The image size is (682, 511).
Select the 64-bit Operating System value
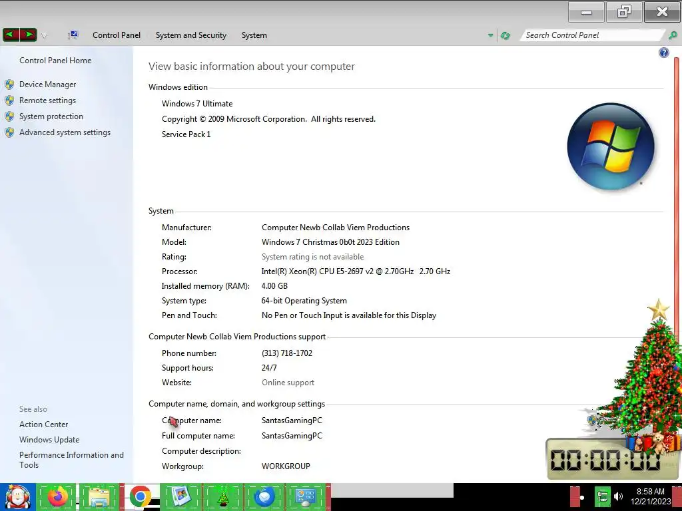[304, 301]
